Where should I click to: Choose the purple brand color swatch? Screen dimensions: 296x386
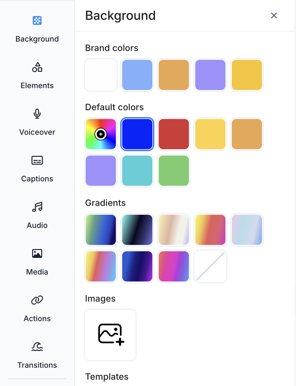210,75
